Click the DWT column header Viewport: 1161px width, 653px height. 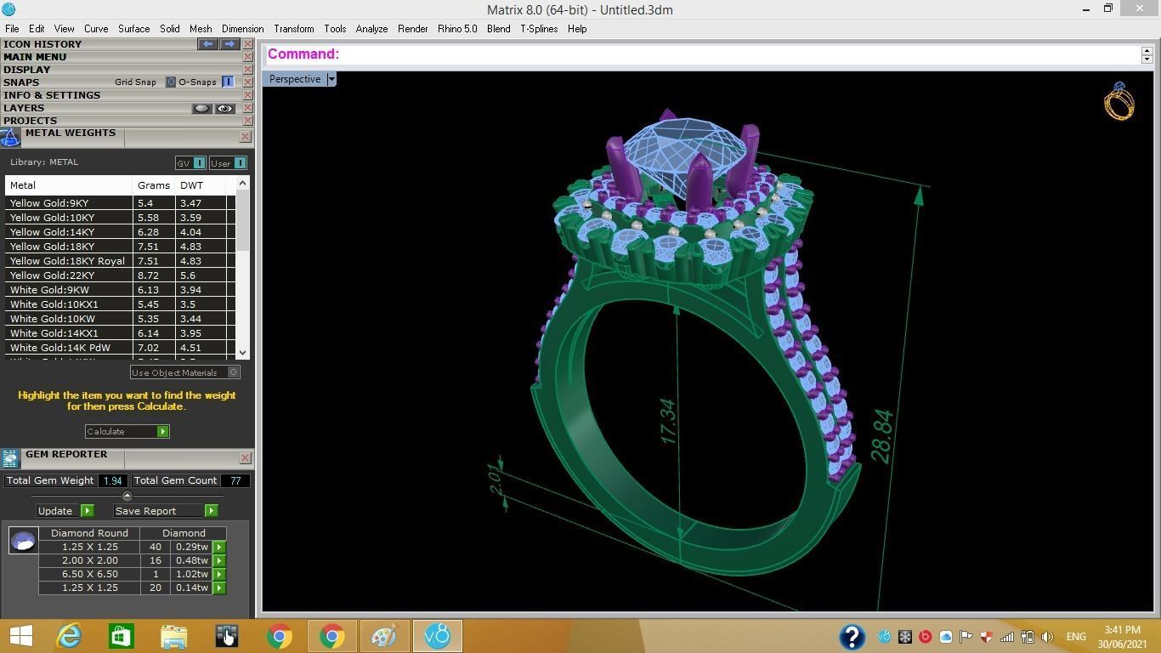point(201,185)
